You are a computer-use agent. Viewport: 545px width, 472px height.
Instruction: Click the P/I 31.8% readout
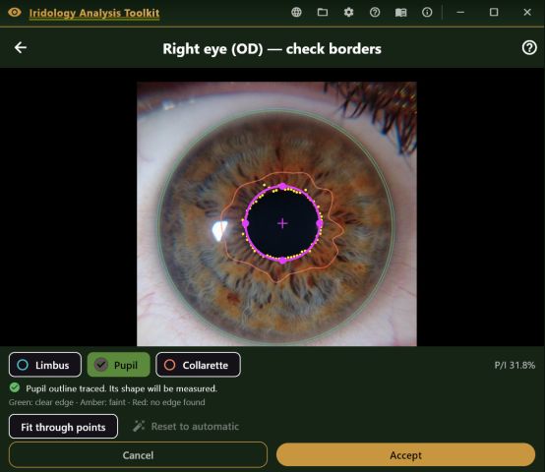515,365
